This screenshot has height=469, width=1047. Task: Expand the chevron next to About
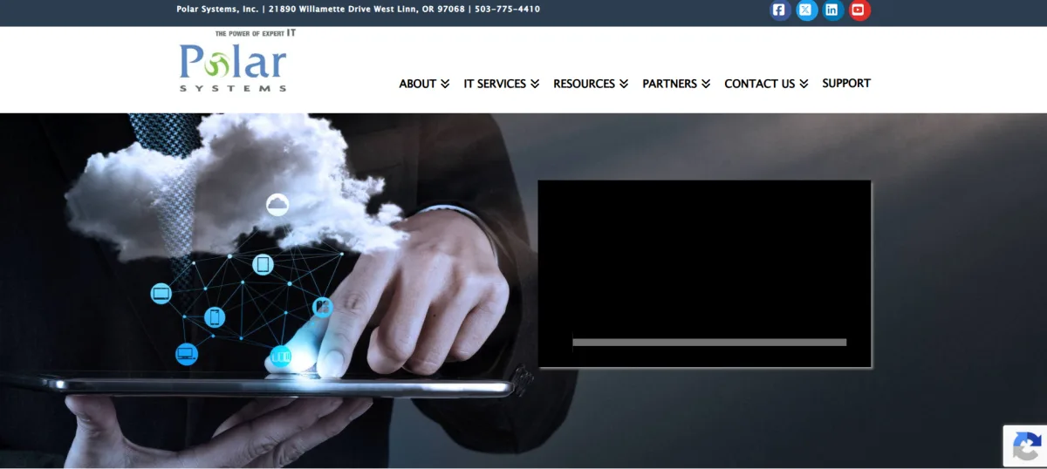tap(445, 84)
